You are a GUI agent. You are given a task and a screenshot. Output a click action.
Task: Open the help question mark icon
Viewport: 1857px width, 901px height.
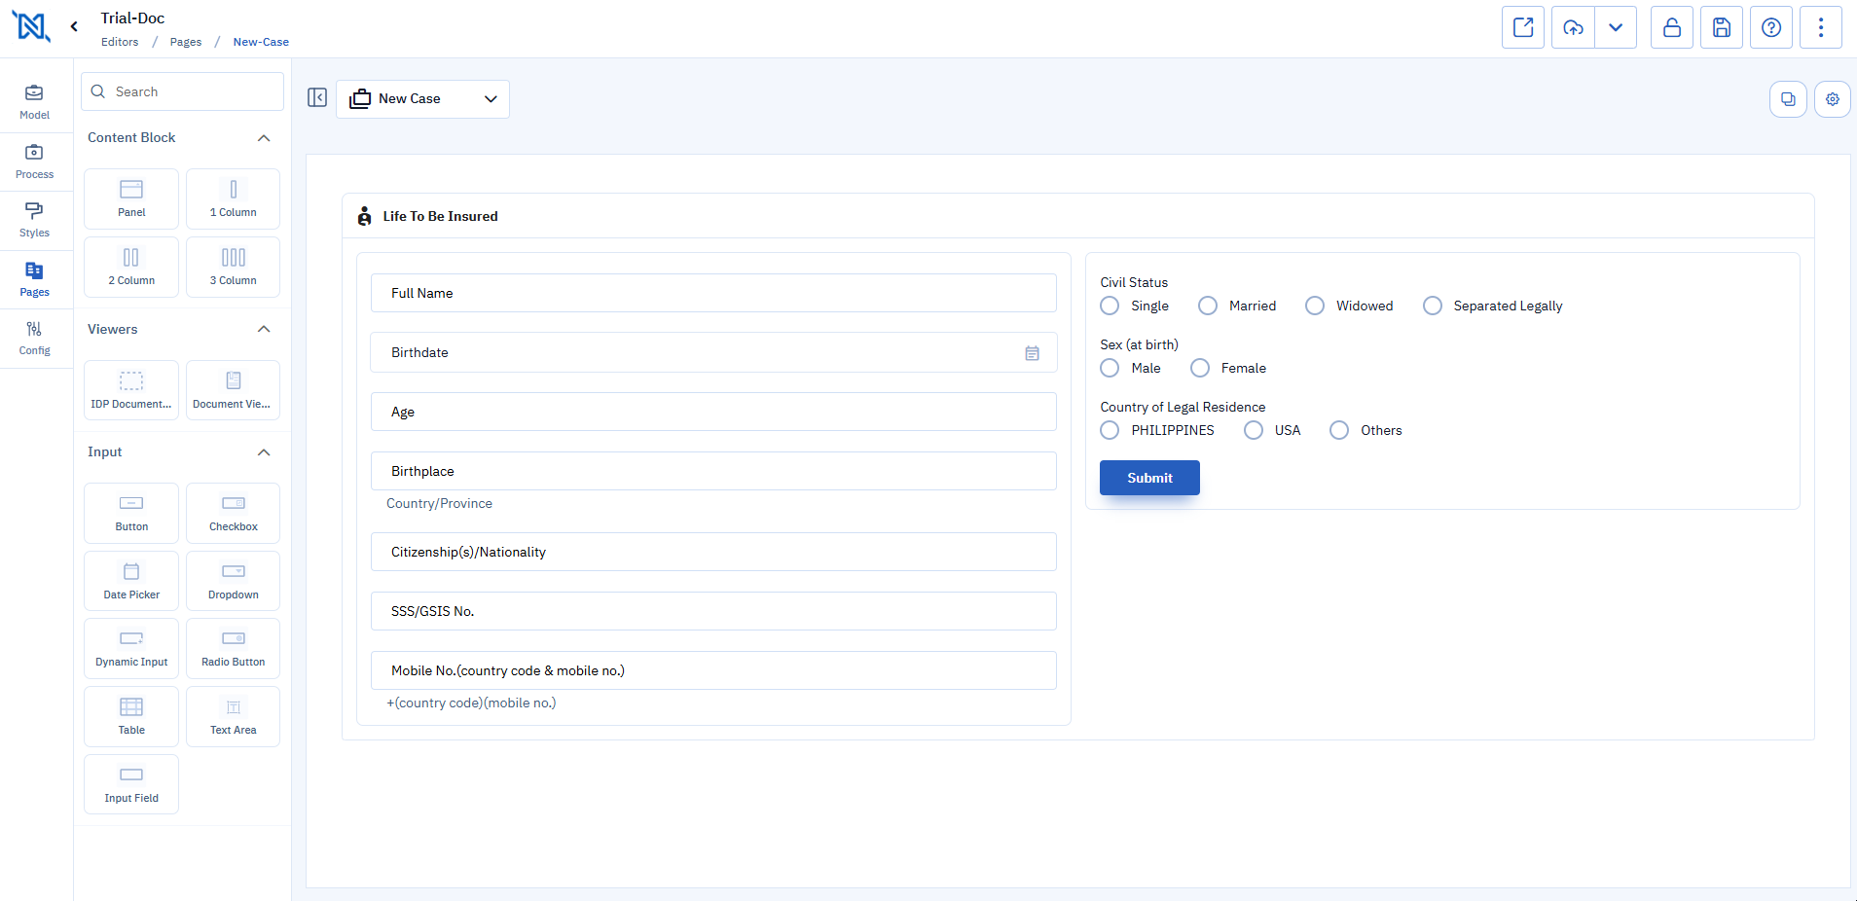1770,27
